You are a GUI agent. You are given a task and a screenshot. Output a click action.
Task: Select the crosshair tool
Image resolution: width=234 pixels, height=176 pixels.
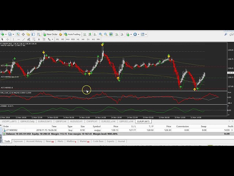click(x=7, y=39)
